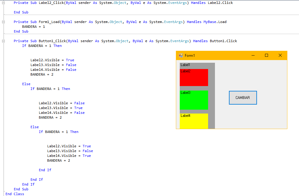This screenshot has width=299, height=196.
Task: Maximize the Form1 window
Action: coord(267,55)
